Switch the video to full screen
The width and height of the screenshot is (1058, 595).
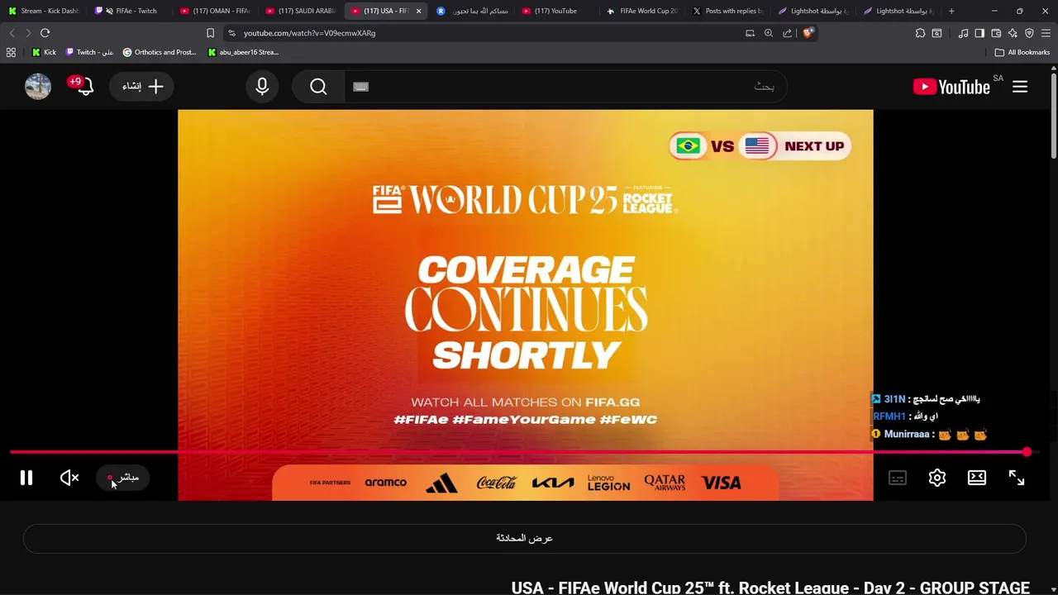pyautogui.click(x=1017, y=478)
